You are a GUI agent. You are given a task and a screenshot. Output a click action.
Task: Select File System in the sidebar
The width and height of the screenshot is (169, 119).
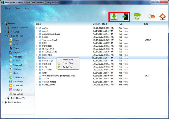pyautogui.click(x=18, y=94)
